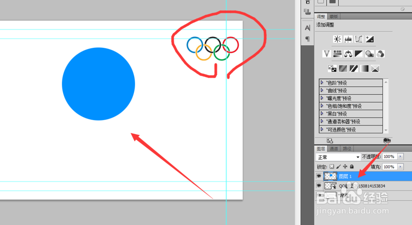Hide the QQ截图 layer with its eye icon
Viewport: 412px width, 225px height.
[x=319, y=186]
